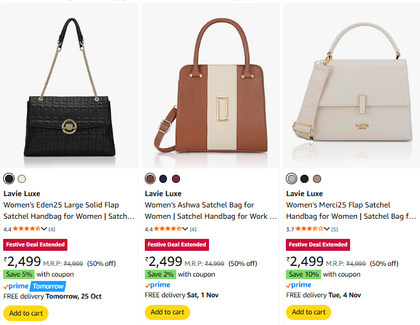The height and width of the screenshot is (325, 420).
Task: Add Merci25 Flap Satchel to cart
Action: pos(309,312)
